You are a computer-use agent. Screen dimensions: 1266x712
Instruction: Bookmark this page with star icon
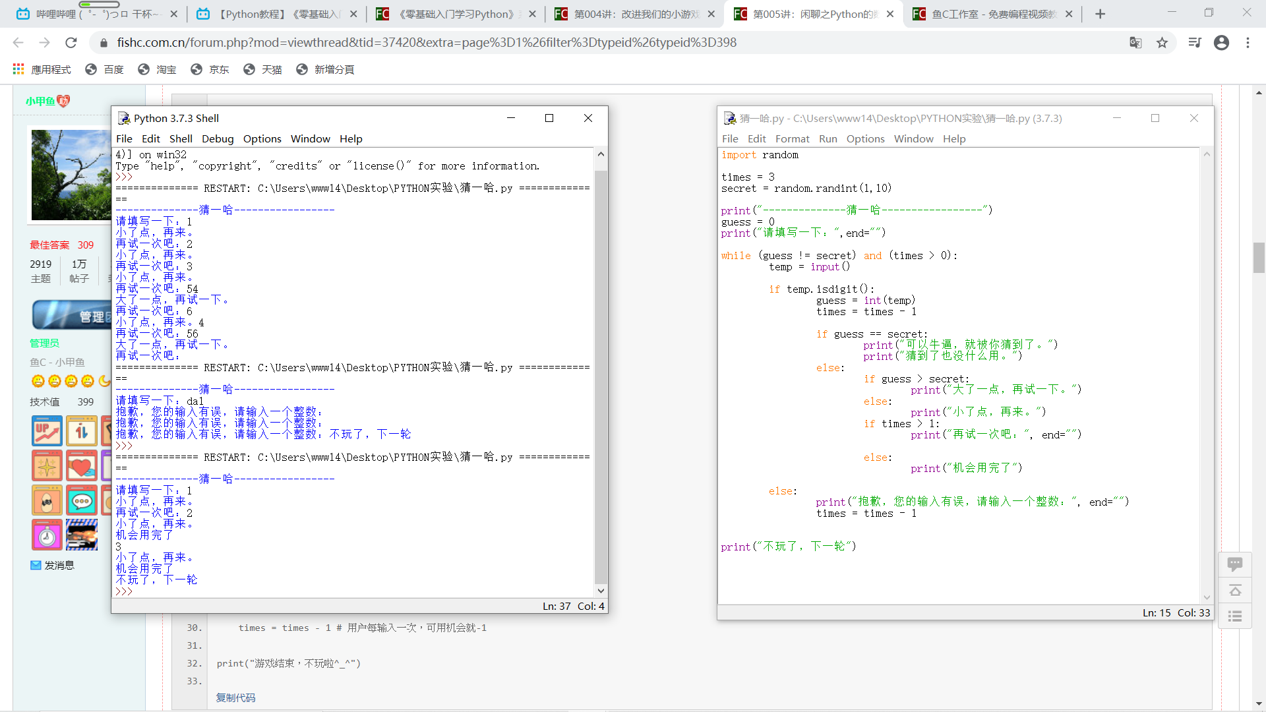tap(1162, 43)
